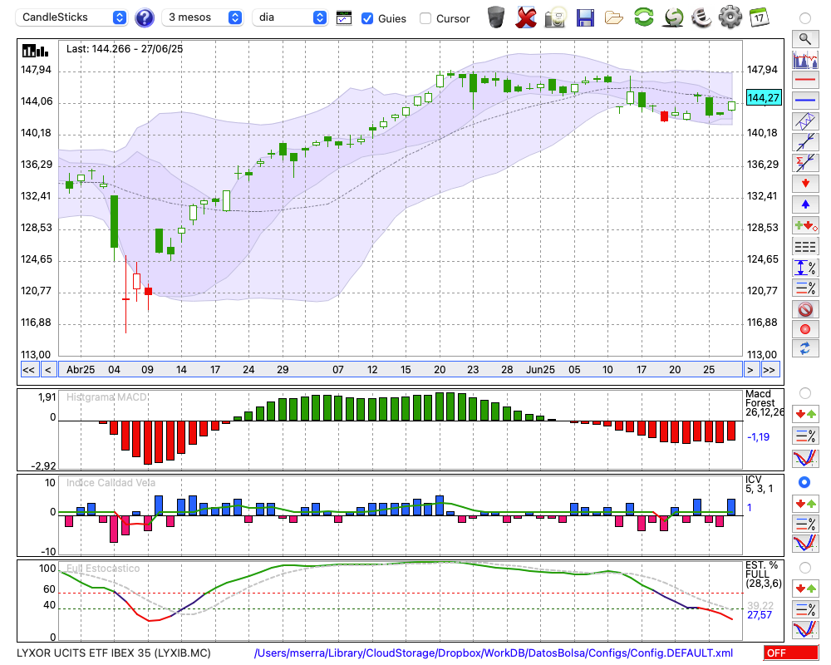
Task: Select the blue channel zigzag tool
Action: (x=805, y=121)
